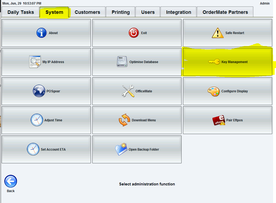Viewport: 276px width, 203px height.
Task: Click the blue Back arrow icon
Action: pos(11,181)
